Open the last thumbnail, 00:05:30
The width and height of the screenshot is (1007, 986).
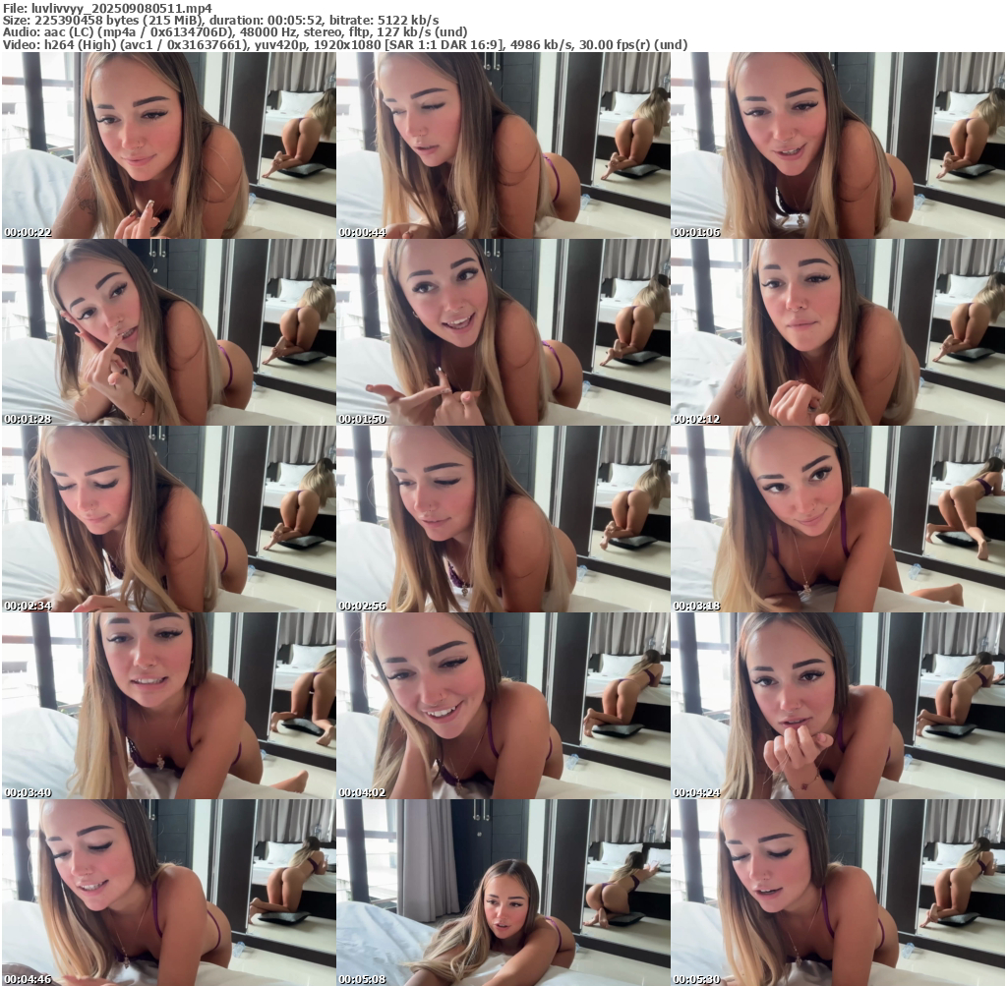pos(838,893)
